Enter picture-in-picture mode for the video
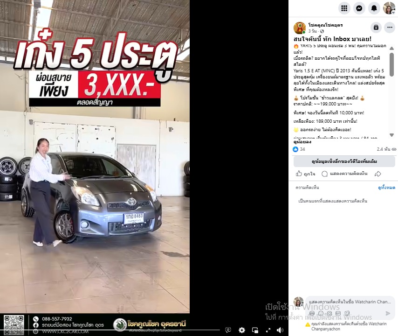398x336 pixels. pyautogui.click(x=255, y=330)
